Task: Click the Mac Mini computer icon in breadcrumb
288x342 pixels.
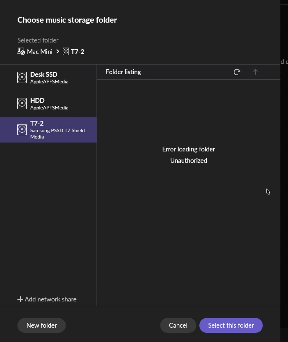Action: (x=21, y=51)
